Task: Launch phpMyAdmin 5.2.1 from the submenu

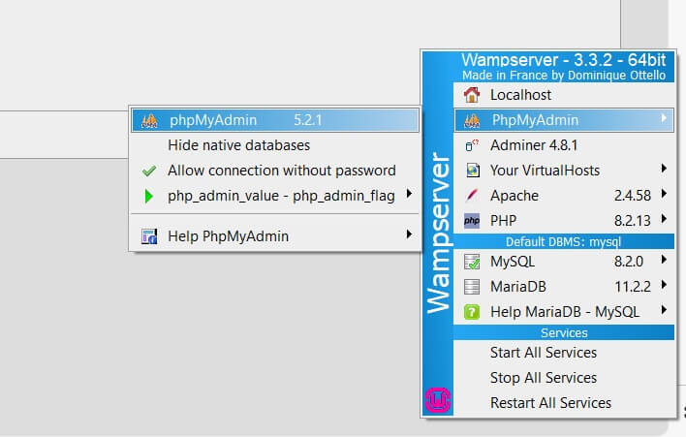Action: pos(275,120)
